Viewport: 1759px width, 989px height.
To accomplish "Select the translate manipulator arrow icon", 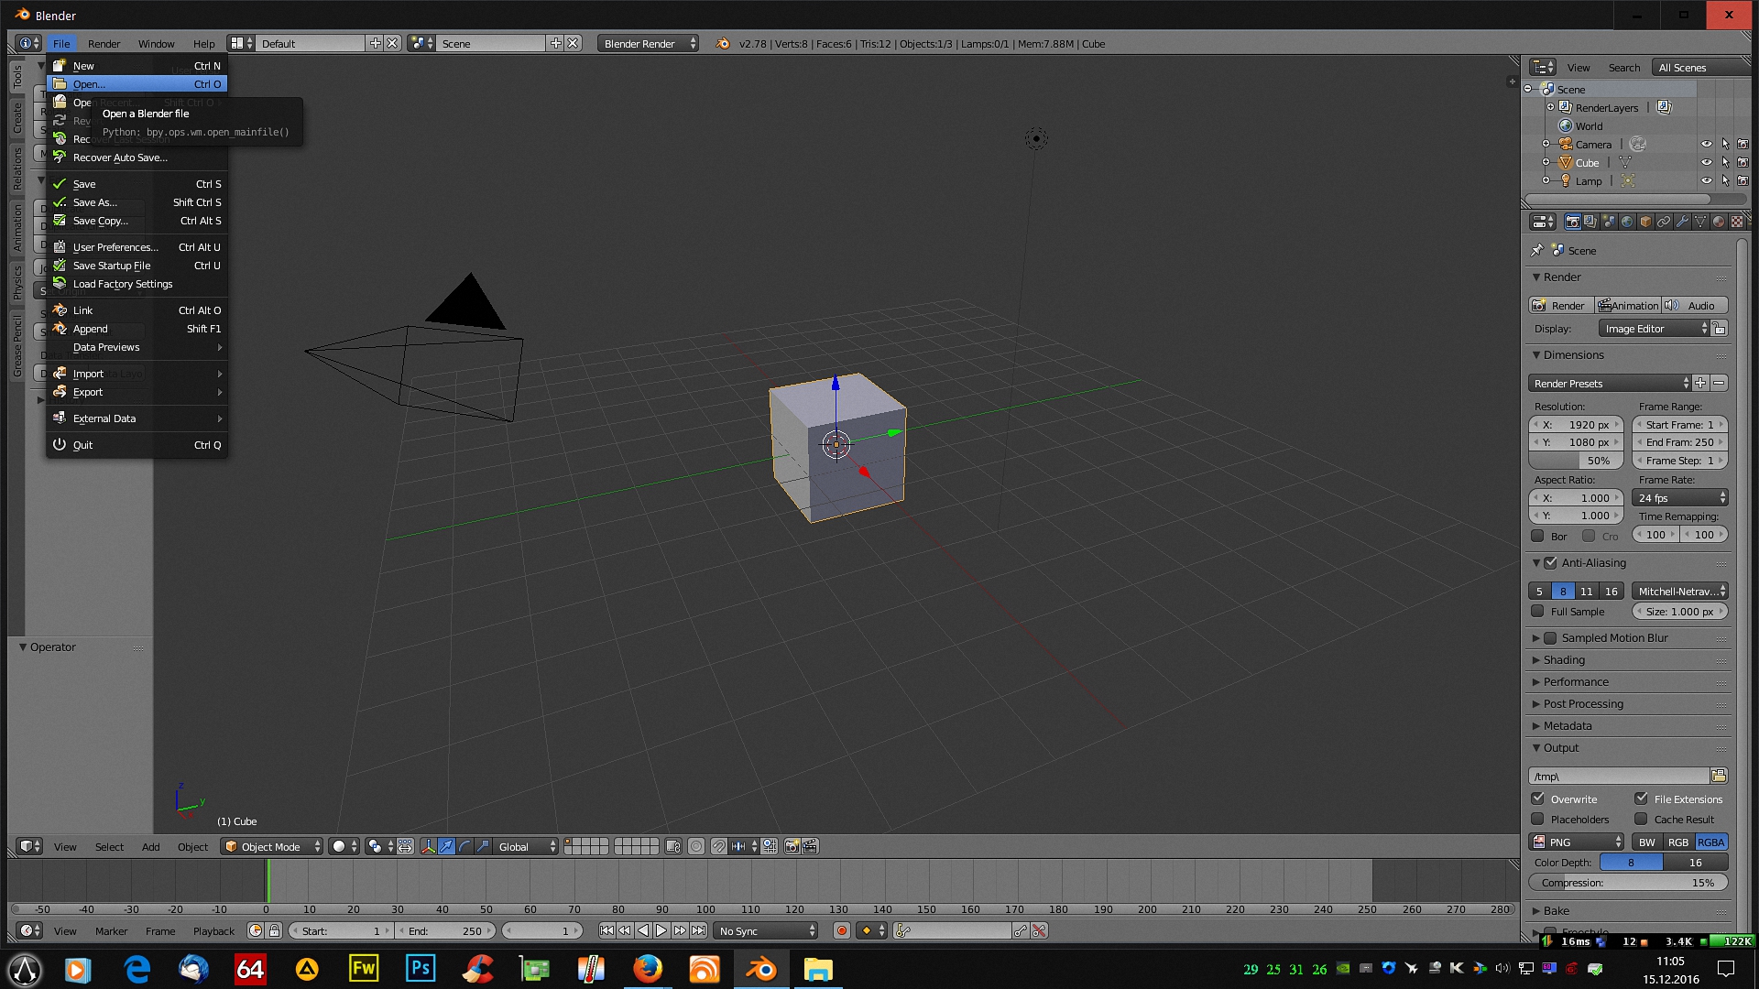I will tap(446, 846).
